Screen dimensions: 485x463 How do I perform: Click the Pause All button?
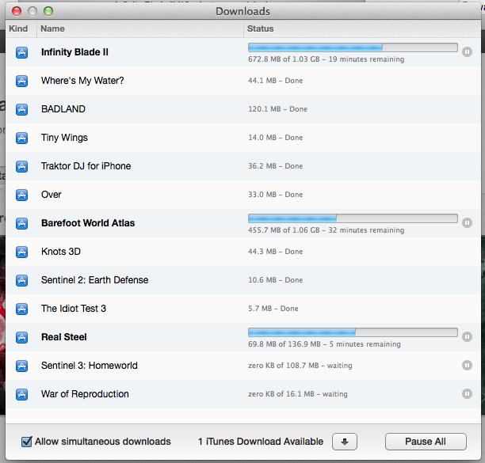(426, 442)
